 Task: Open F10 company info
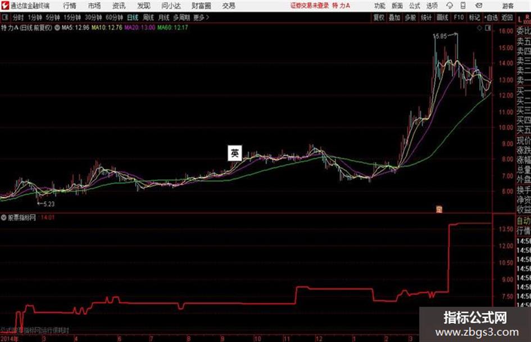tap(459, 17)
